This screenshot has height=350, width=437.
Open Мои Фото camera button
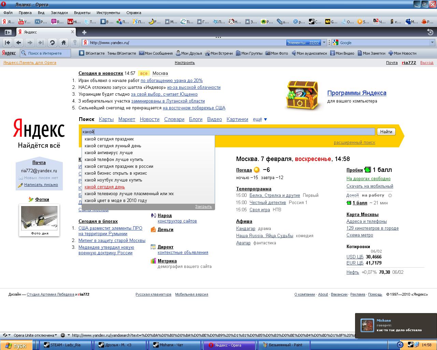pos(277,53)
